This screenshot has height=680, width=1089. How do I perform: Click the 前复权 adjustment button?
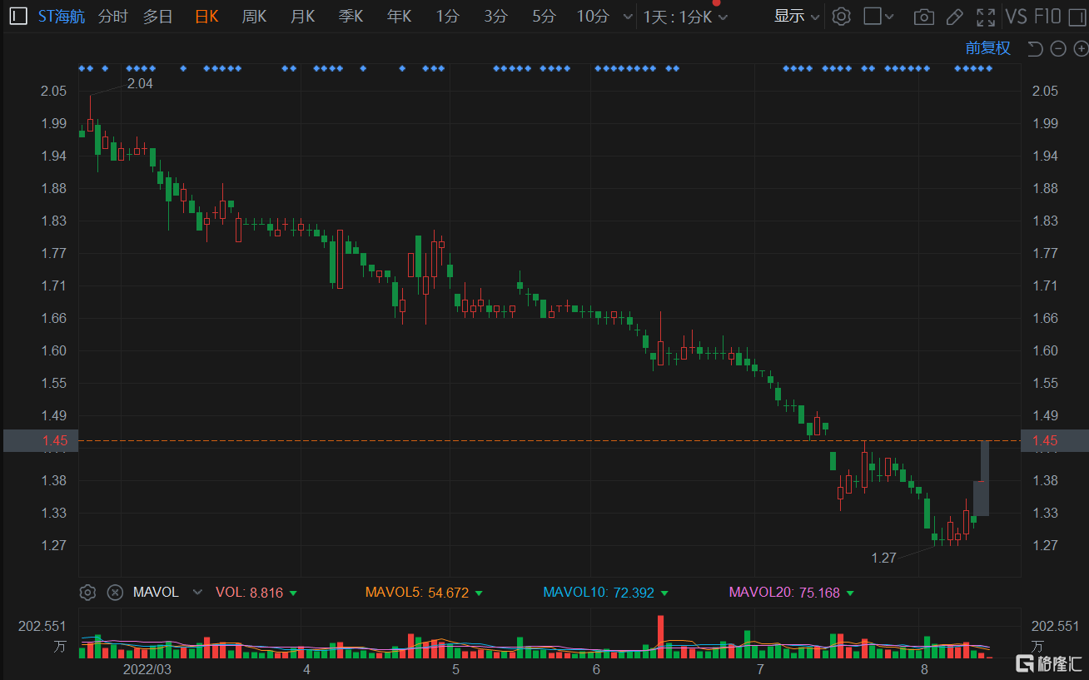point(987,48)
